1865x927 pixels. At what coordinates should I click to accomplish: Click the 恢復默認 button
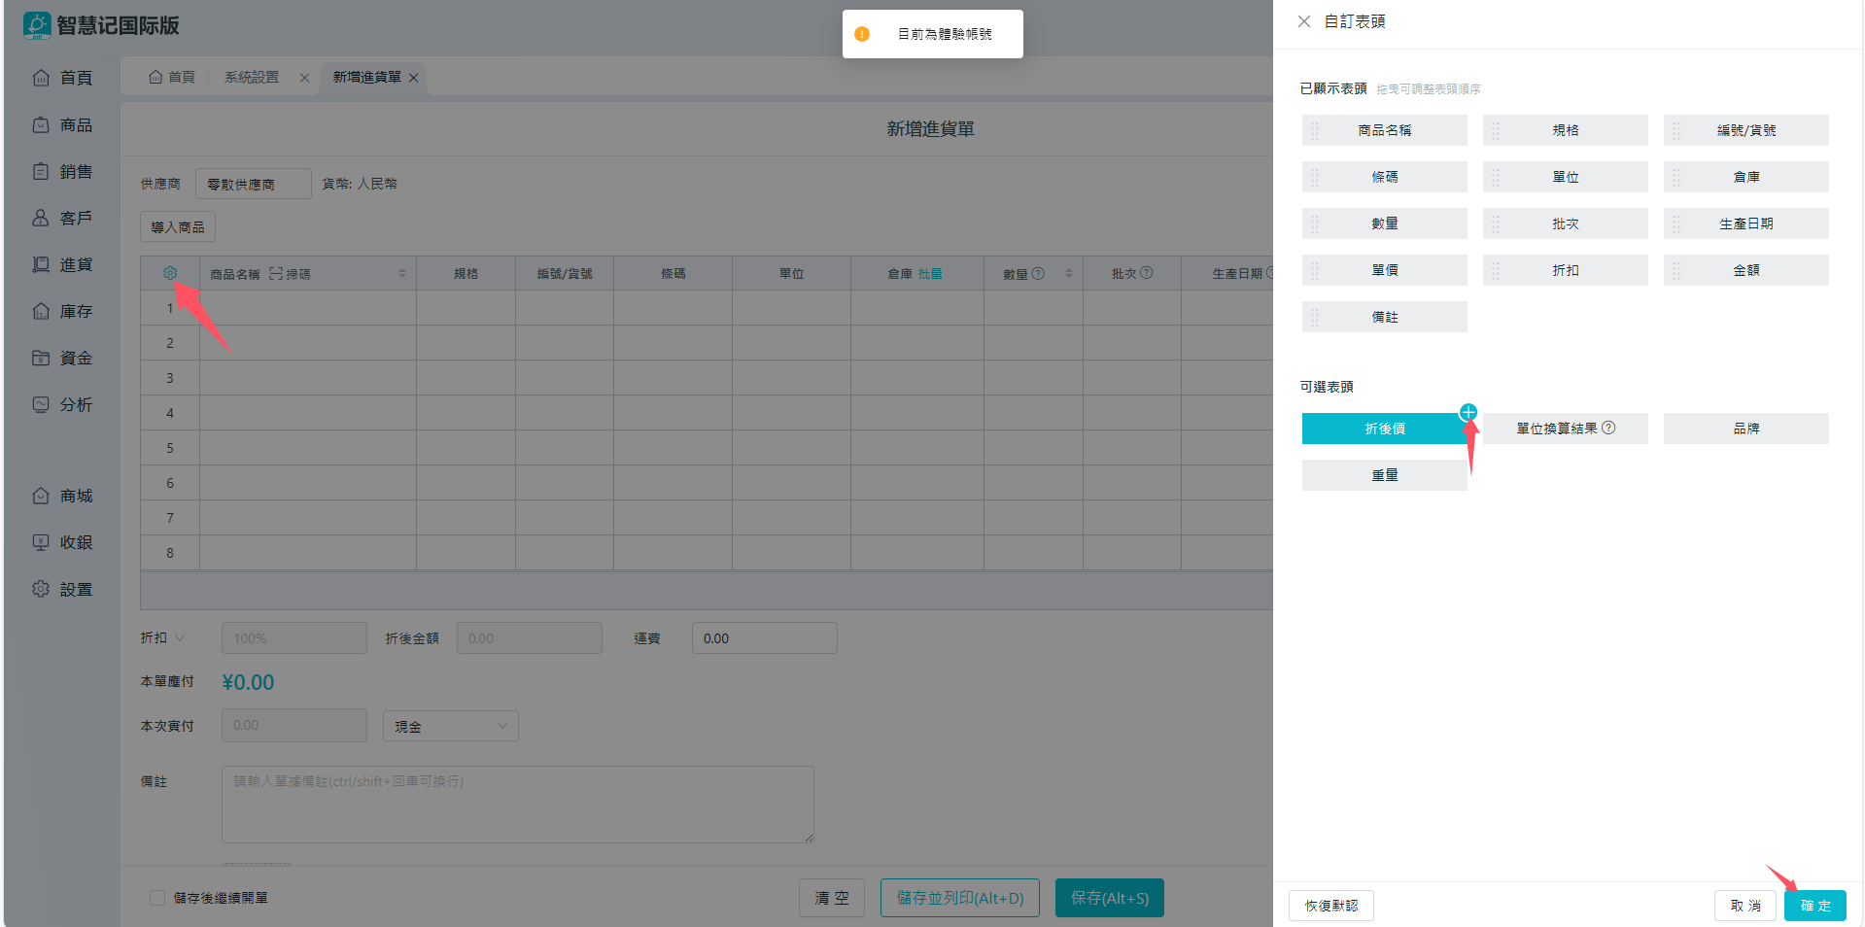coord(1330,906)
